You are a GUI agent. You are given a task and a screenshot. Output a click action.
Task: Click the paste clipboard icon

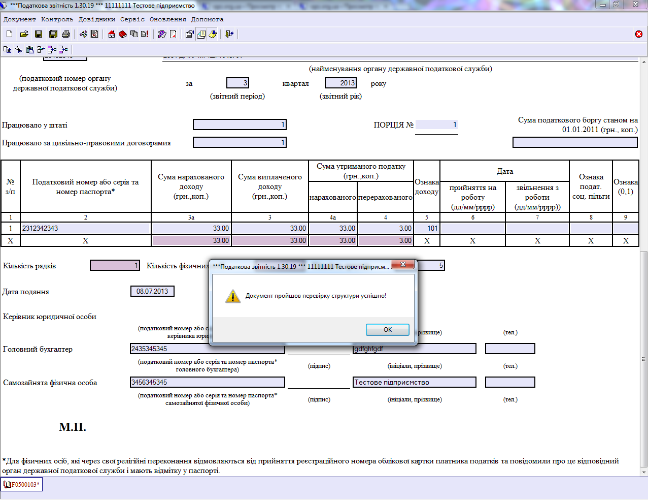tap(29, 49)
